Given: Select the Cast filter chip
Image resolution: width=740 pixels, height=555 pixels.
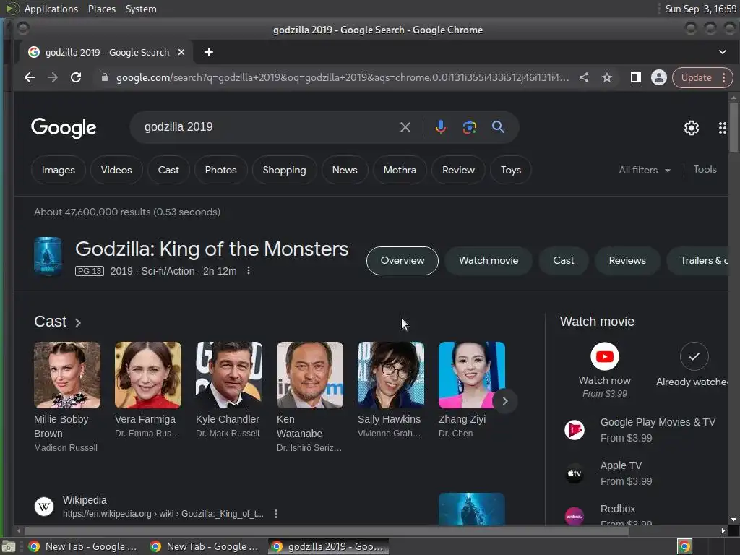Looking at the screenshot, I should pos(168,170).
